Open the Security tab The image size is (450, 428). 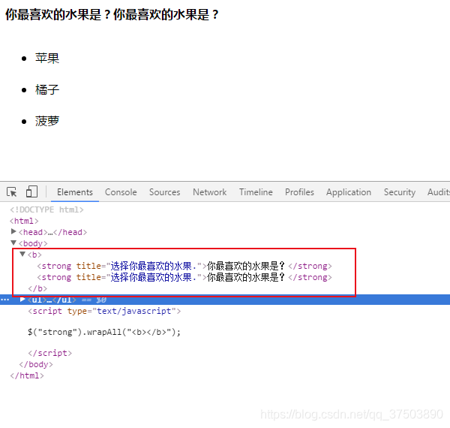point(400,192)
